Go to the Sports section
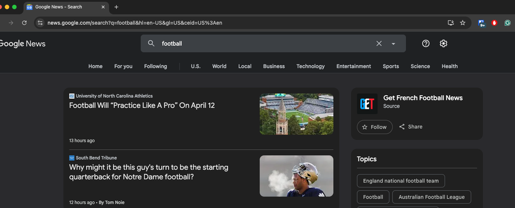 [x=390, y=66]
